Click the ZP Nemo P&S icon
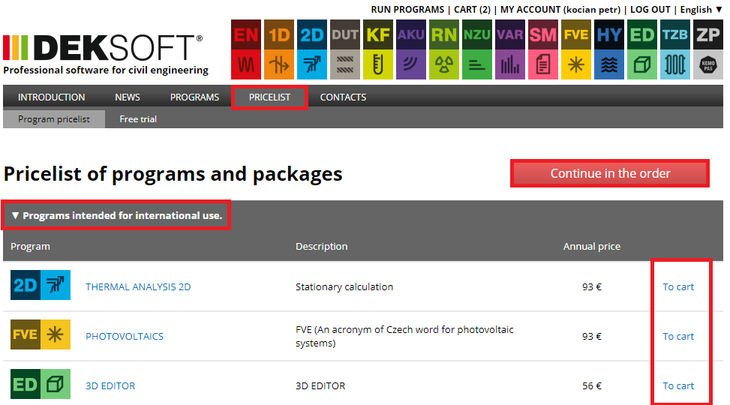 click(708, 49)
